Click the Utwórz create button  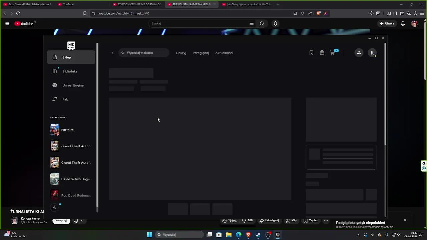[387, 24]
